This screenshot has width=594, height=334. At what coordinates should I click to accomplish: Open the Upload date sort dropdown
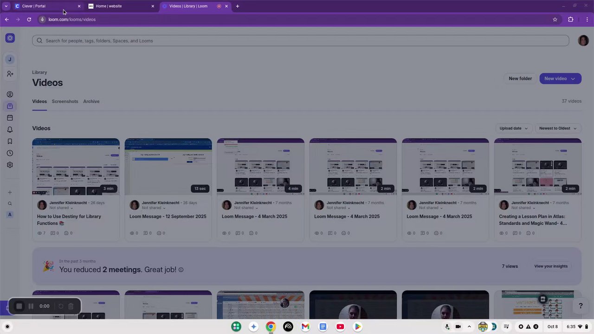pos(514,128)
